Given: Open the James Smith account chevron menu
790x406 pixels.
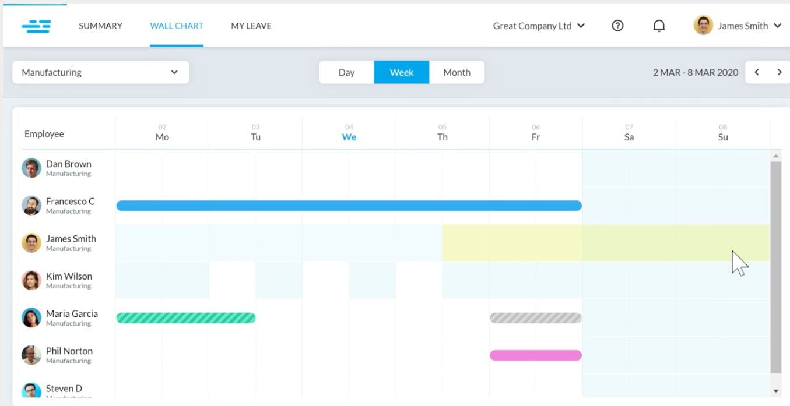Looking at the screenshot, I should pos(778,26).
